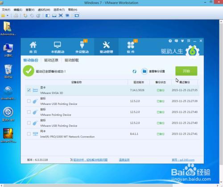Screen dimensions: 223x187
Task: Click the refresh backup list icon
Action: tap(134, 71)
